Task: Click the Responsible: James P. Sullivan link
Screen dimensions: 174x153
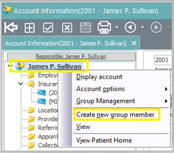Action: tap(71, 57)
